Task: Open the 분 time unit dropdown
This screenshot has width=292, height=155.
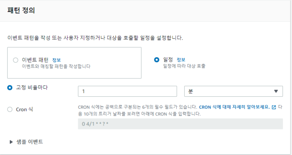Action: [233, 91]
